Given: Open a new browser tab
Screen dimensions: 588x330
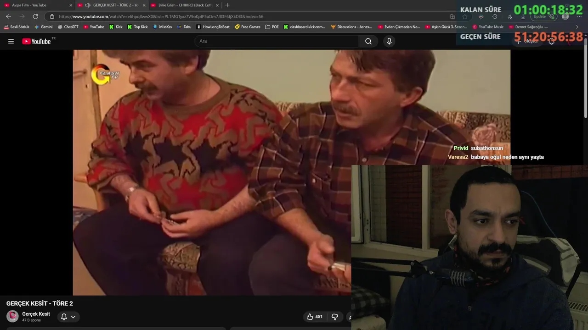Looking at the screenshot, I should point(227,5).
